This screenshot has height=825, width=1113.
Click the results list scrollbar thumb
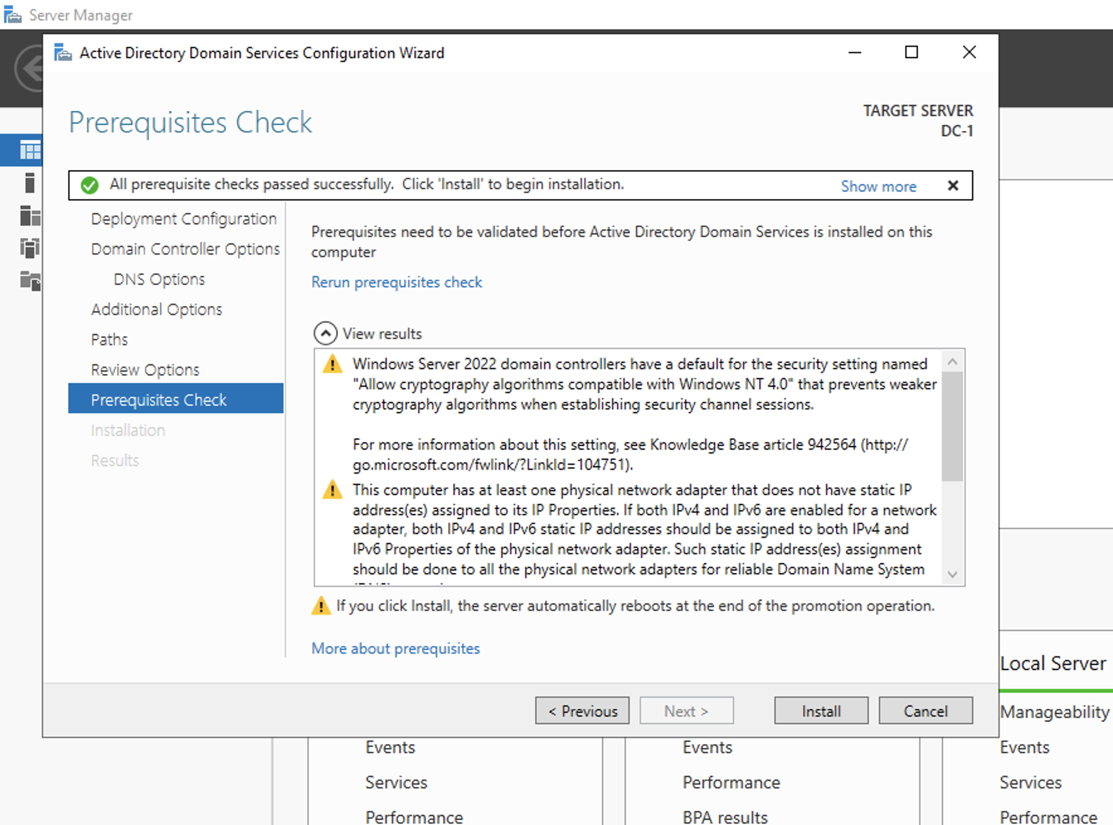click(952, 426)
